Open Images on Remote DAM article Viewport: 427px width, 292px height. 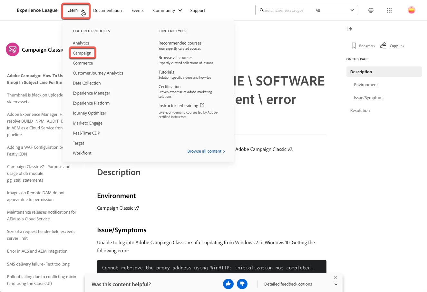point(36,196)
